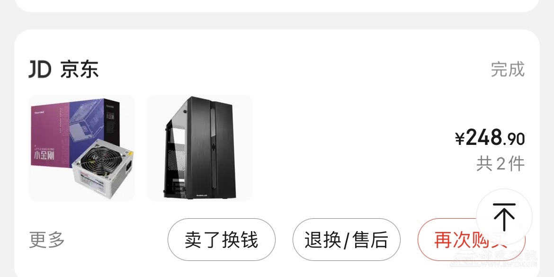554x277 pixels.
Task: Click the gray gap between order cards
Action: tap(277, 21)
